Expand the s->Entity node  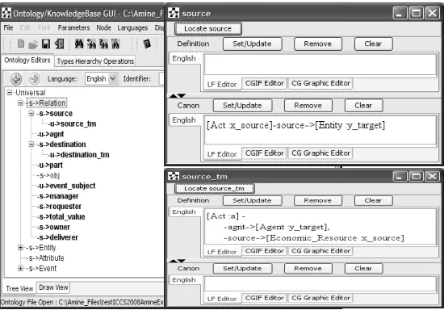20,247
